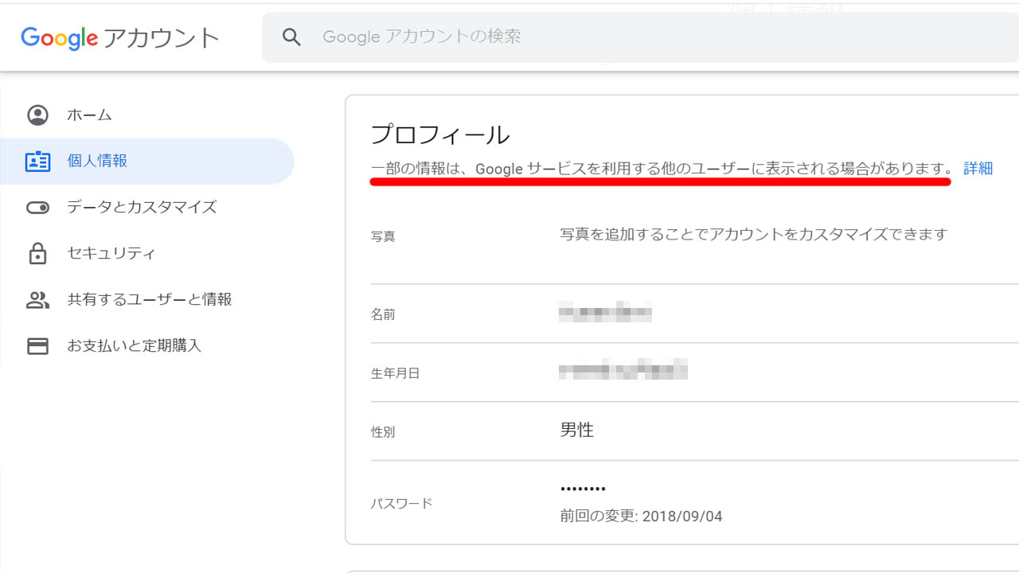Open the 詳細 link
The image size is (1019, 573).
pos(978,169)
